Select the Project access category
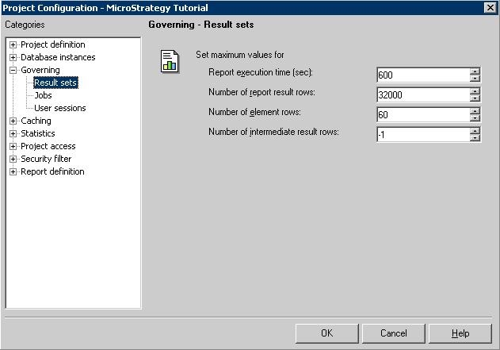 [48, 146]
